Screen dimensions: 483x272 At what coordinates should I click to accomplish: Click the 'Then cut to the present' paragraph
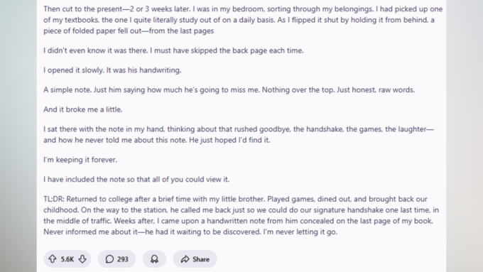(243, 20)
